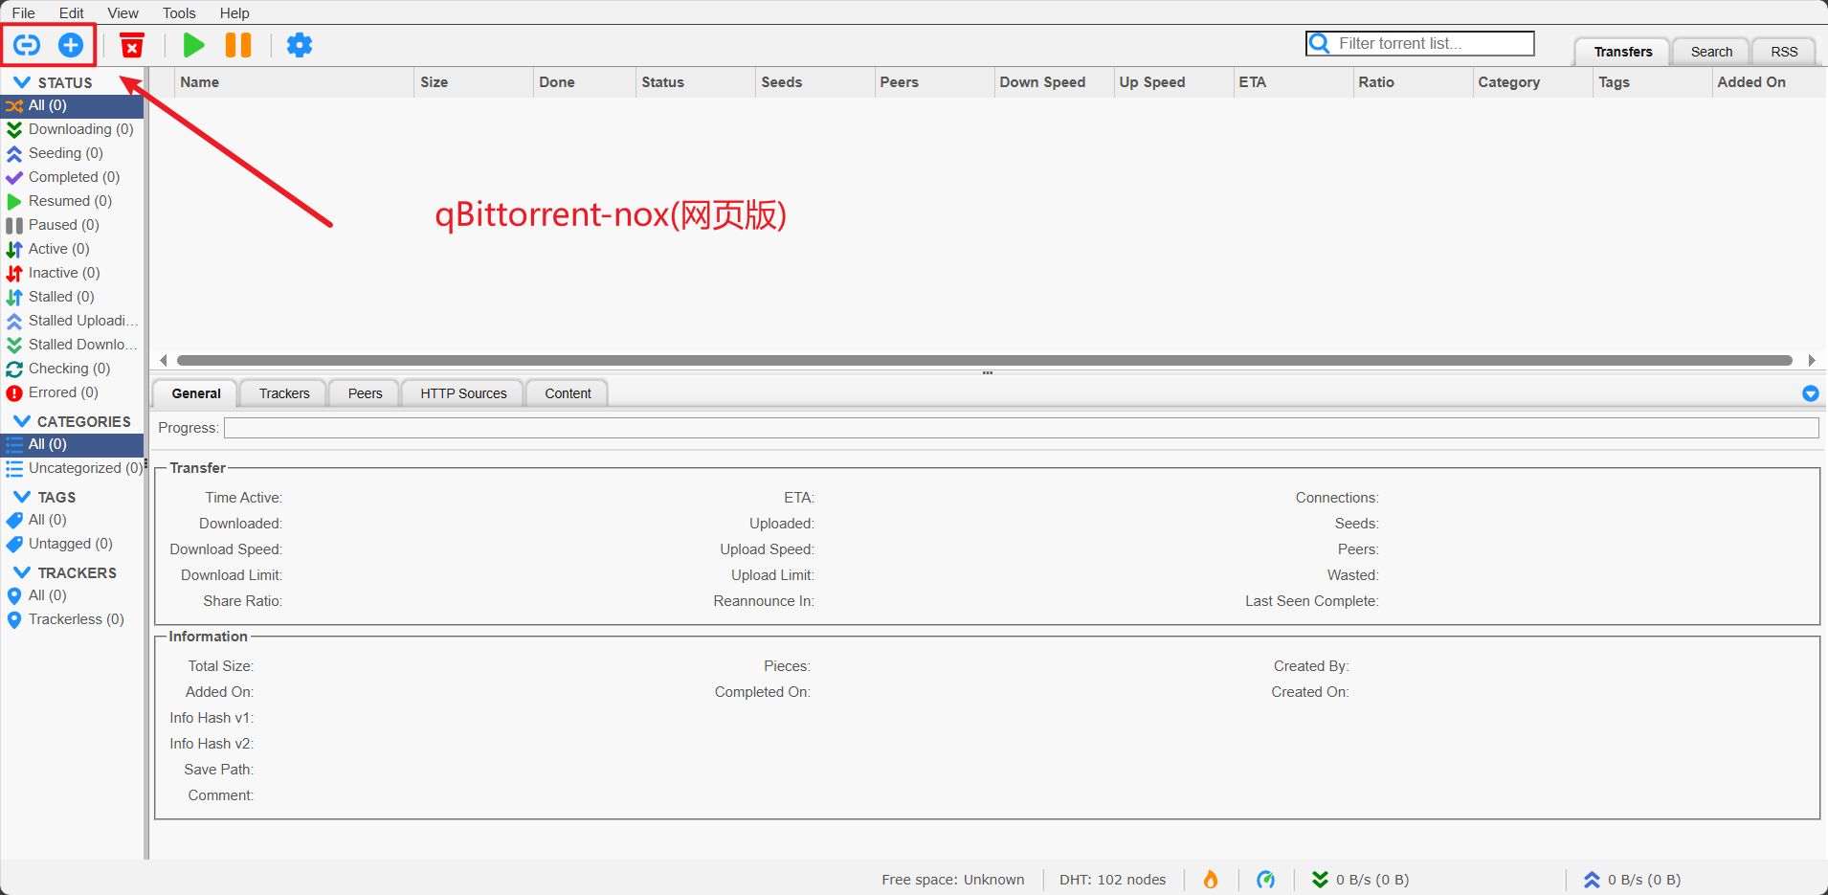Click the magnifier icon in filter box
This screenshot has width=1828, height=895.
click(1320, 44)
